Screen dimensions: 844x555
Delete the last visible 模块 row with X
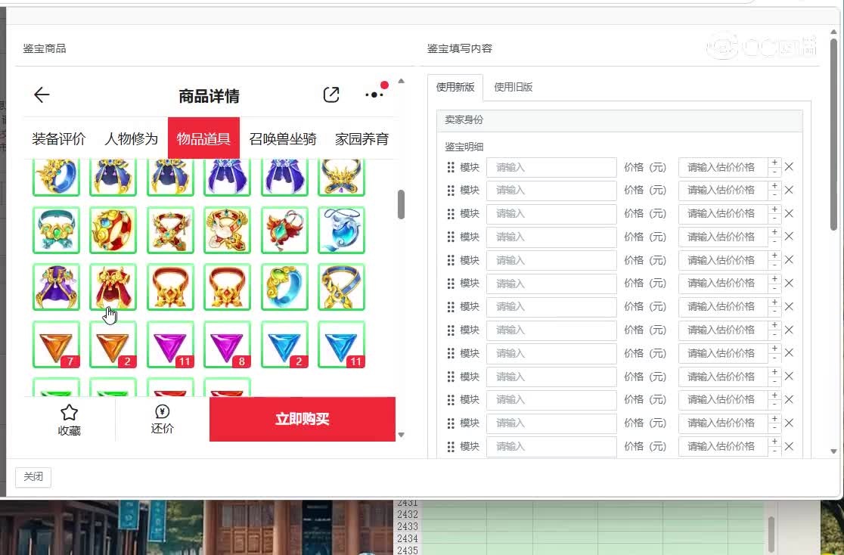tap(789, 446)
